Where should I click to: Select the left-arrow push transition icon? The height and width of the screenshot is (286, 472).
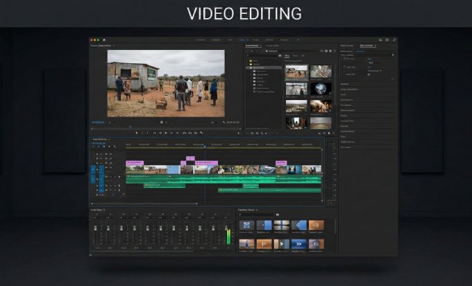[299, 225]
